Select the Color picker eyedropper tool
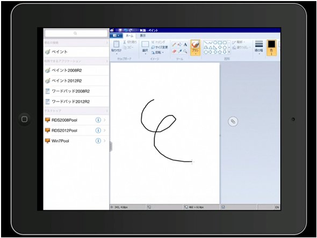This screenshot has height=238, width=317. tap(179, 52)
